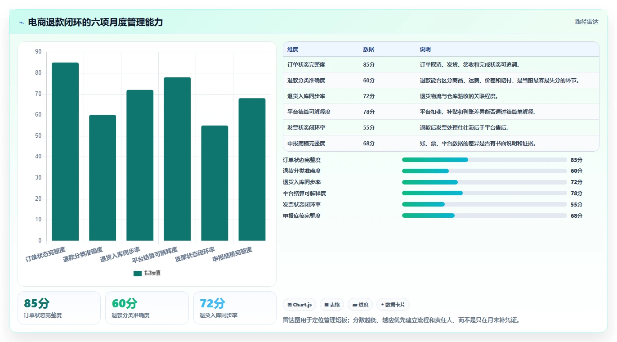The width and height of the screenshot is (617, 342).
Task: Click 订单取消、发货、签收 description text
Action: (470, 65)
